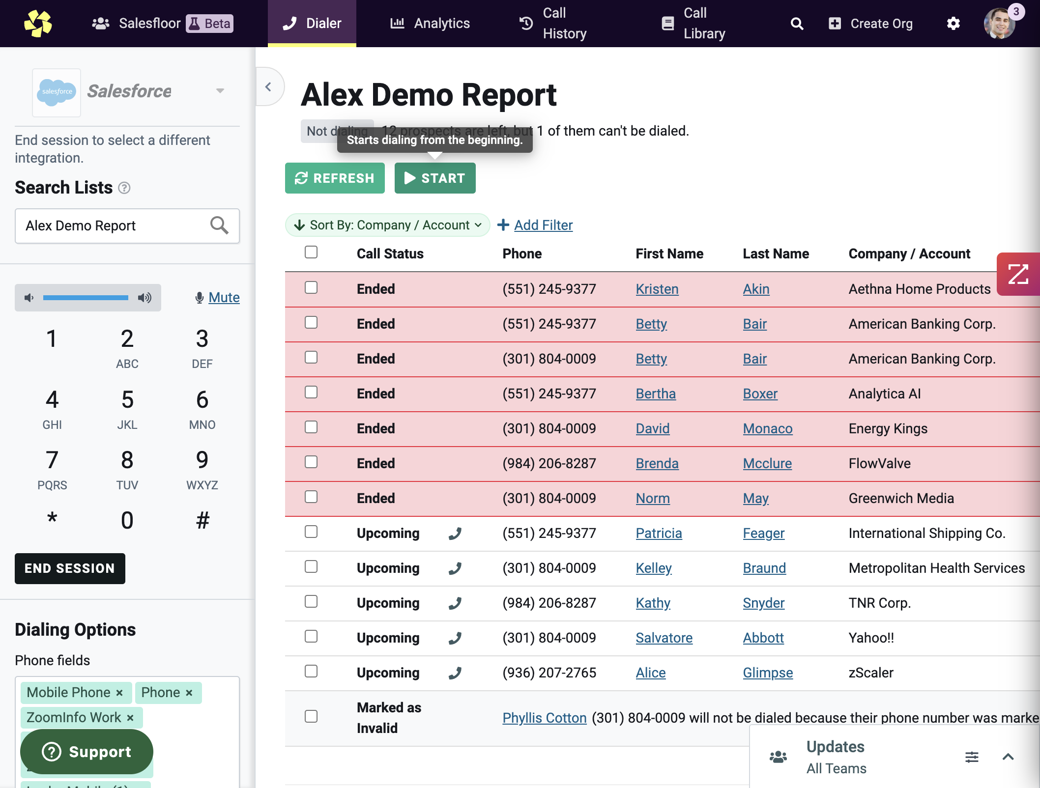Viewport: 1040px width, 788px height.
Task: Click the low-volume speaker icon
Action: [x=29, y=298]
